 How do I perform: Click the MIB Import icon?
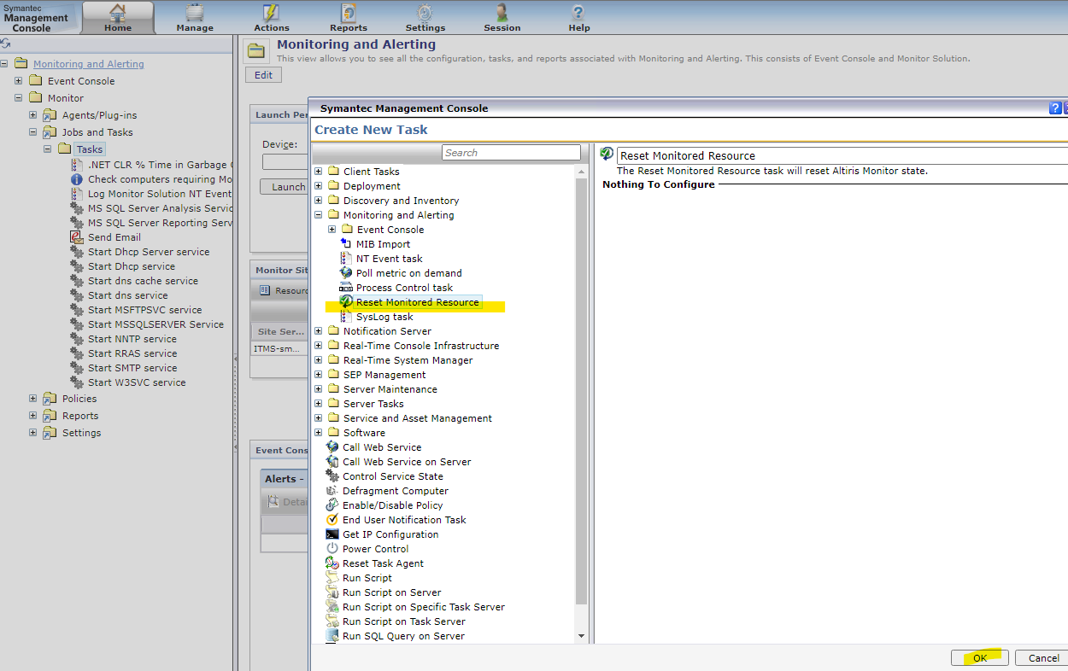tap(346, 244)
